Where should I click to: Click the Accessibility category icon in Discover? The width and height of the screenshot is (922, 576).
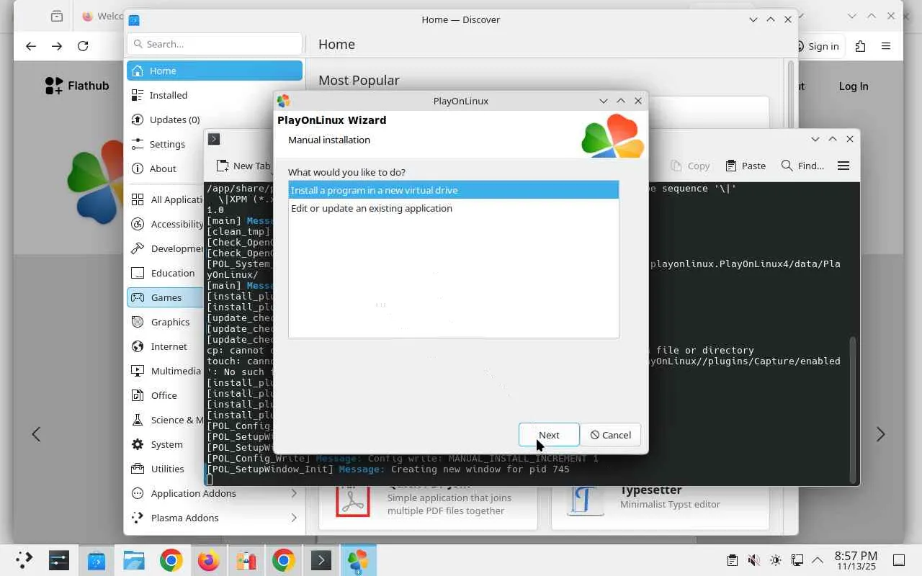[x=138, y=224]
